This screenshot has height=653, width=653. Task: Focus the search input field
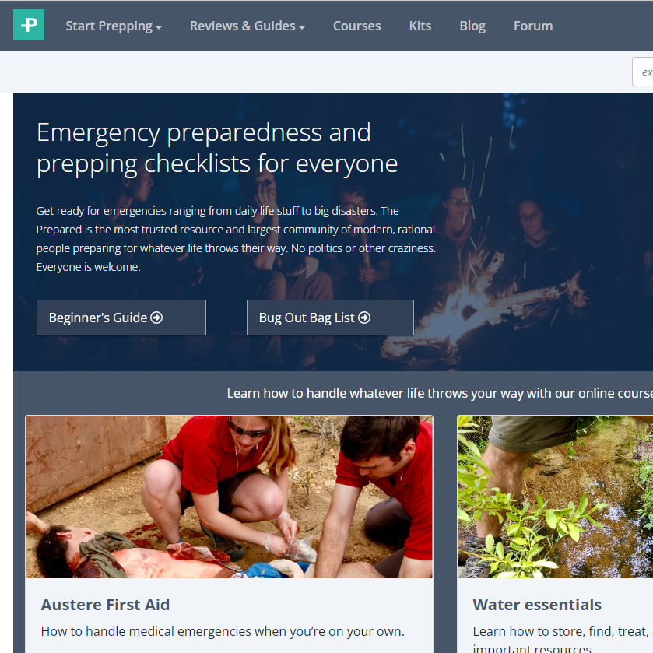(643, 72)
